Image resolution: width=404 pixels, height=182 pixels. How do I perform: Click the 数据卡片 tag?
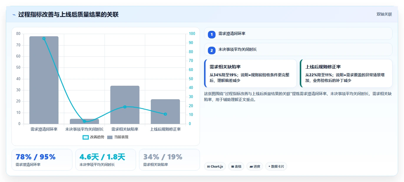point(276,166)
